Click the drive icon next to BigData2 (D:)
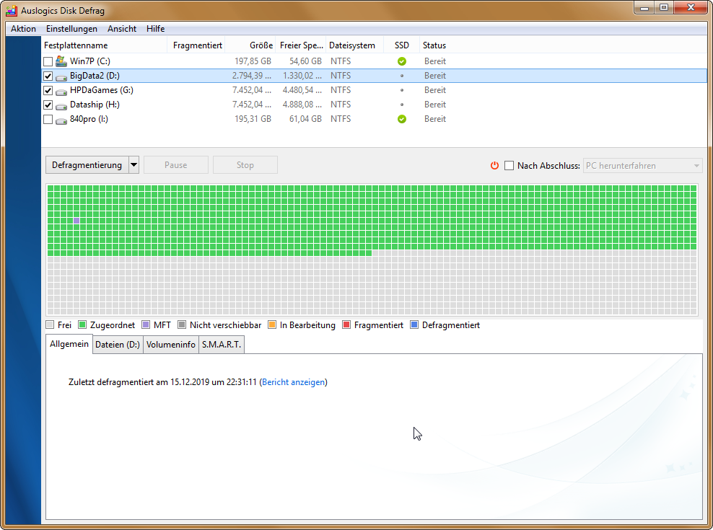 61,76
